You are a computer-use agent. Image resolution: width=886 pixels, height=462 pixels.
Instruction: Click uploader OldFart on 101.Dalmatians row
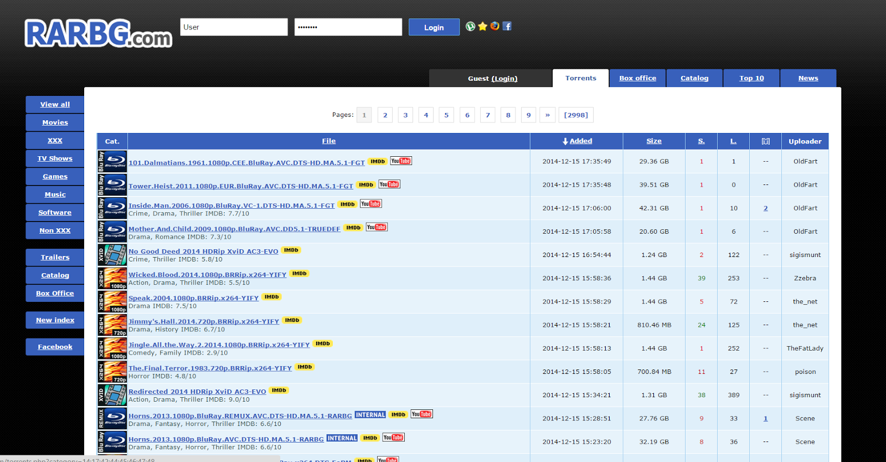tap(805, 161)
